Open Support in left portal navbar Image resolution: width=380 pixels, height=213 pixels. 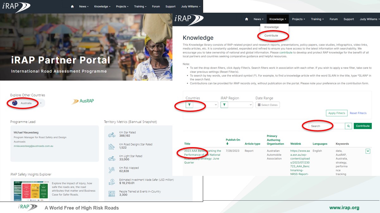170,6
